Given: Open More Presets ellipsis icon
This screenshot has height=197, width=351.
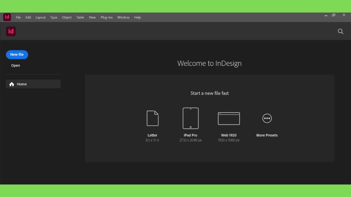Looking at the screenshot, I should pos(267,118).
